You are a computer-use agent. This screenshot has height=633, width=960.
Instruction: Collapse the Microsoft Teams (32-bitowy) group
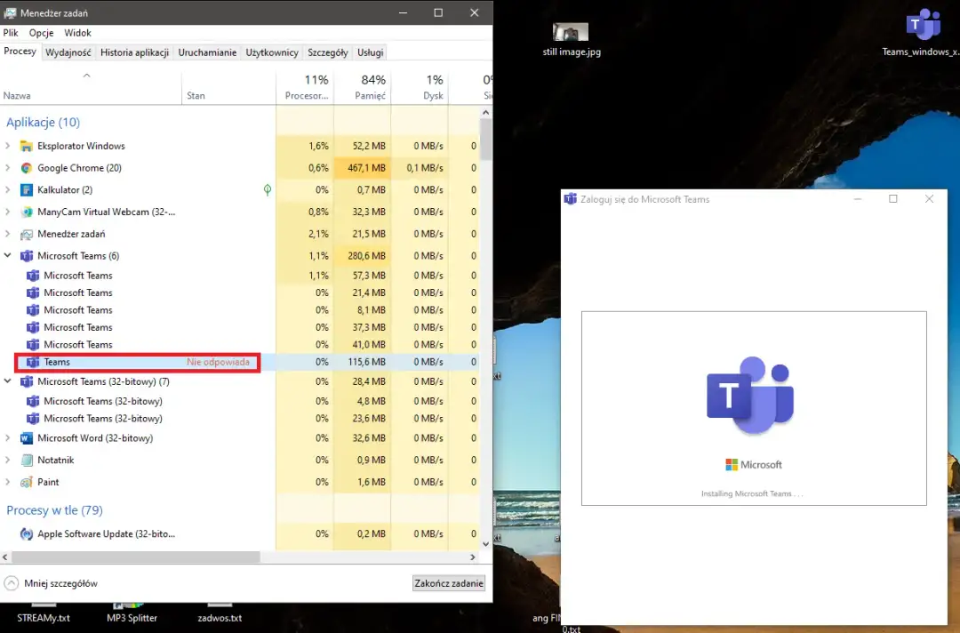click(x=9, y=381)
